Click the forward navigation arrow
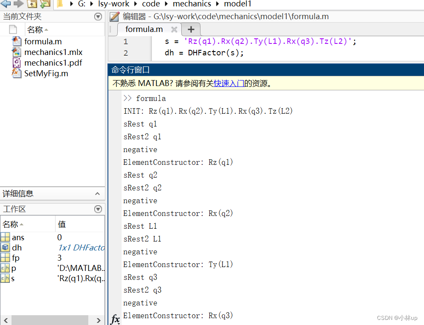Screen dimensions: 424x325 [19, 3]
